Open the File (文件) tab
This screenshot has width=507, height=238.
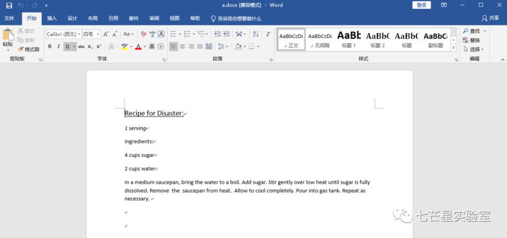coord(9,18)
